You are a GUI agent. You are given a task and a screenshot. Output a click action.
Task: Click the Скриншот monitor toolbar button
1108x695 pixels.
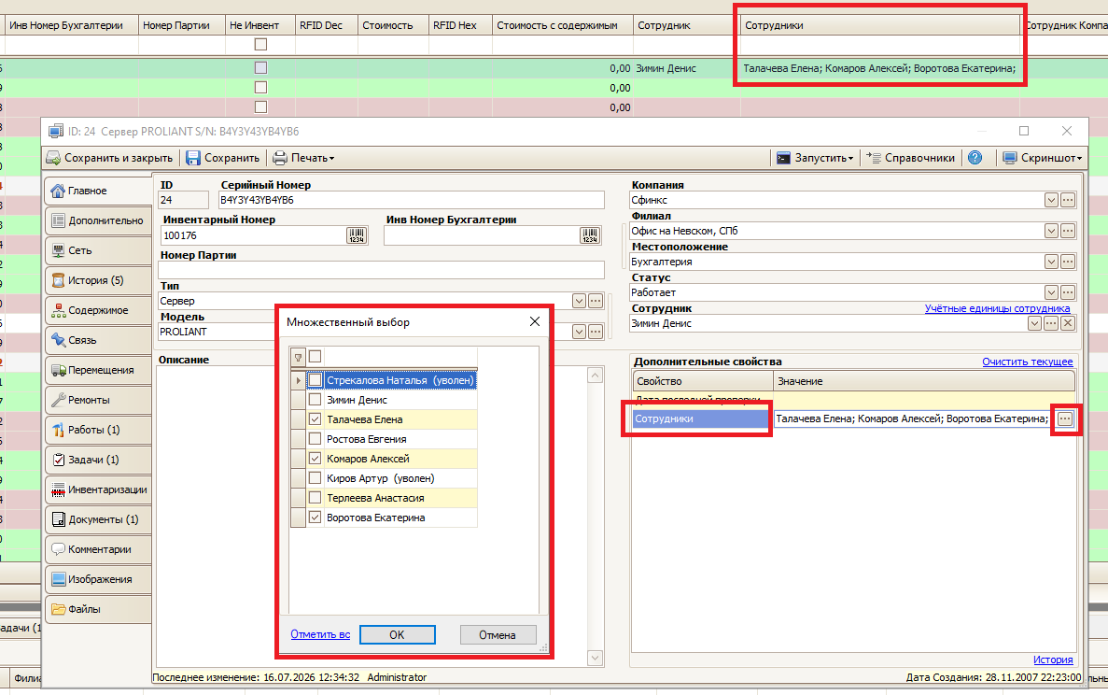pyautogui.click(x=1043, y=158)
